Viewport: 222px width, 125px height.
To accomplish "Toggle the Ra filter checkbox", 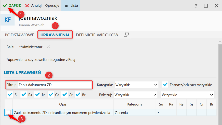I will (x=24, y=95).
